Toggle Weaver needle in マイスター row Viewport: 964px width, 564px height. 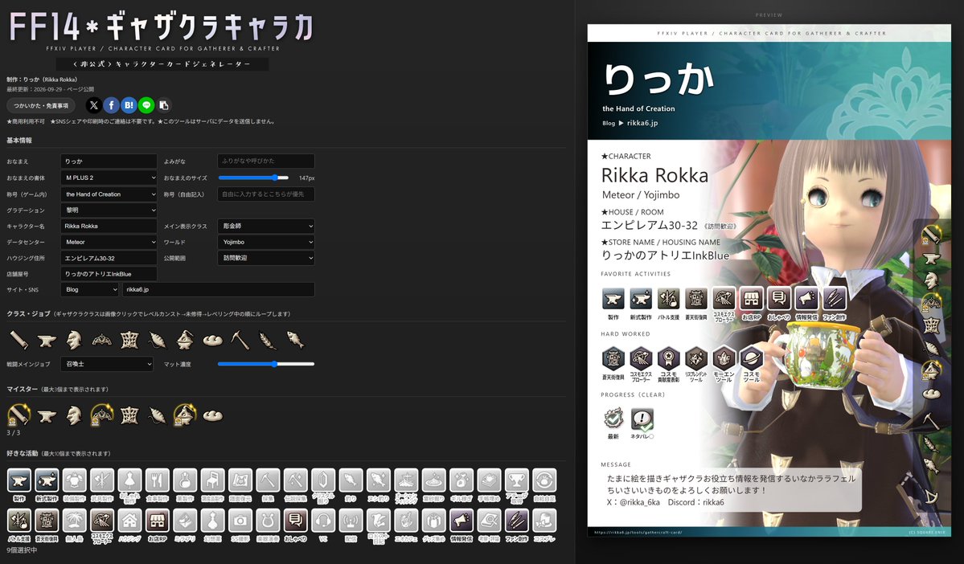157,415
